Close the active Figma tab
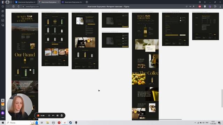 pyautogui.click(x=59, y=2)
